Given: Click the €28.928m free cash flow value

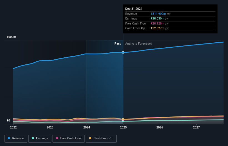Looking at the screenshot, I should tap(157, 23).
